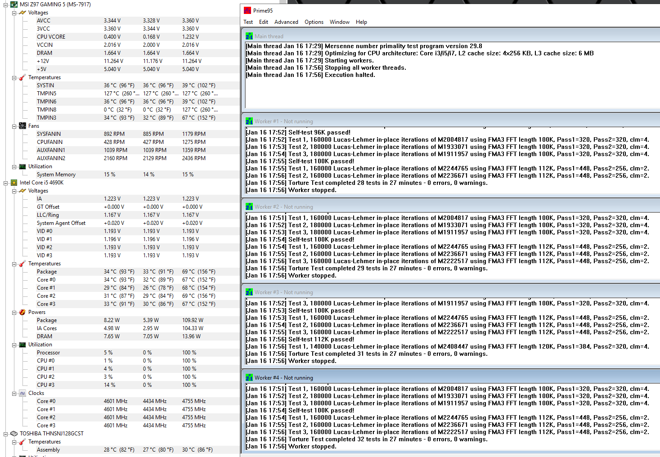Collapse the motherboard Voltages node

click(14, 13)
